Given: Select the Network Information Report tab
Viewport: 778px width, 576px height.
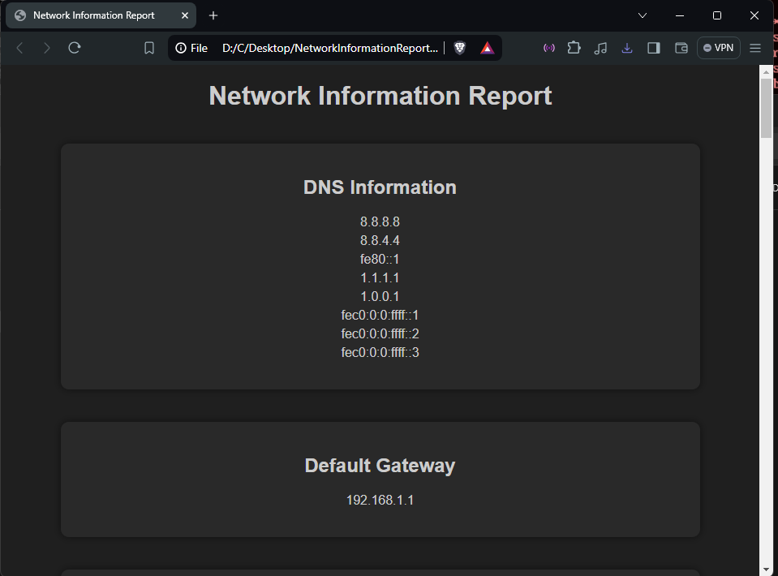Looking at the screenshot, I should [93, 15].
